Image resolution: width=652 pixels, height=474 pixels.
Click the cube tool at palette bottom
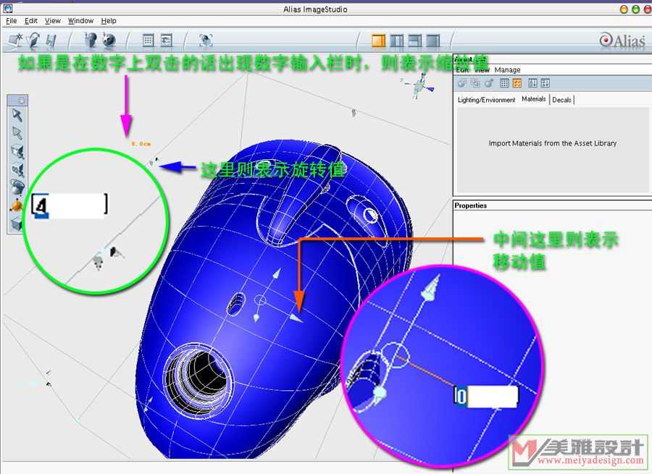pyautogui.click(x=17, y=224)
